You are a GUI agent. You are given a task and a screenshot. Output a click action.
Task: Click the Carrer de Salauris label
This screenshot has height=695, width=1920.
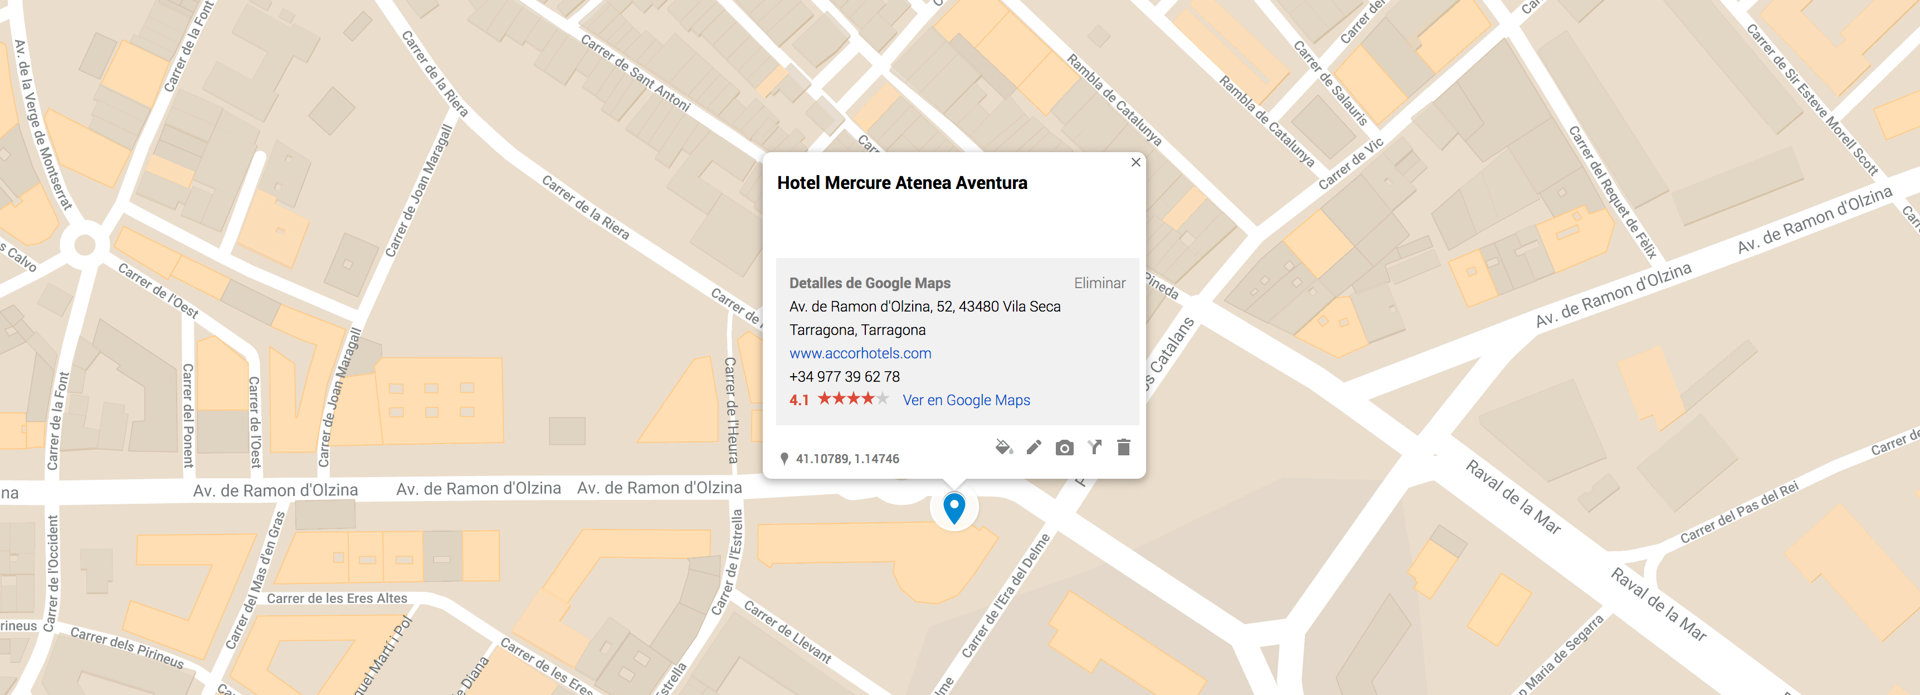pyautogui.click(x=1331, y=84)
